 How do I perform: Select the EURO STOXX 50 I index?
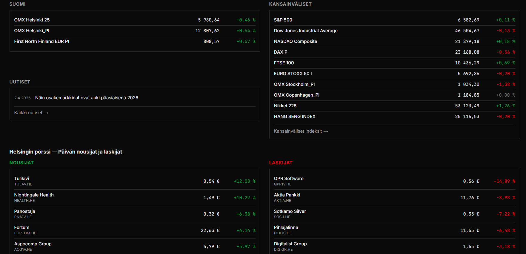coord(293,74)
